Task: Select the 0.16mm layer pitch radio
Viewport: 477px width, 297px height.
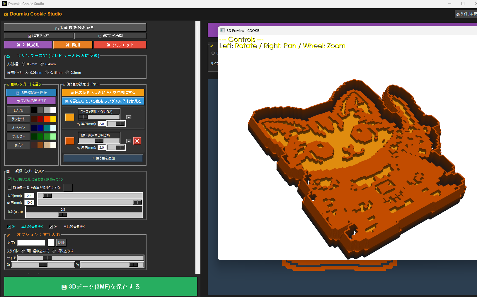Action: (47, 73)
